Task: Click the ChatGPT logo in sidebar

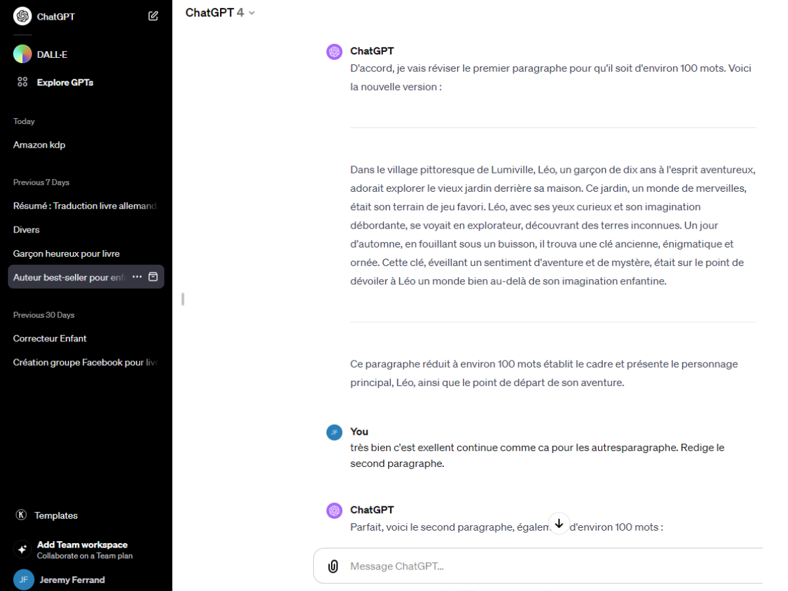Action: pos(22,16)
